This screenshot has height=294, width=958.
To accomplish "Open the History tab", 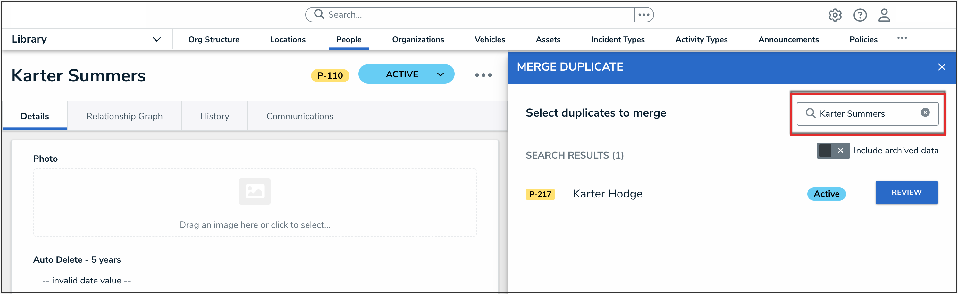I will point(214,116).
